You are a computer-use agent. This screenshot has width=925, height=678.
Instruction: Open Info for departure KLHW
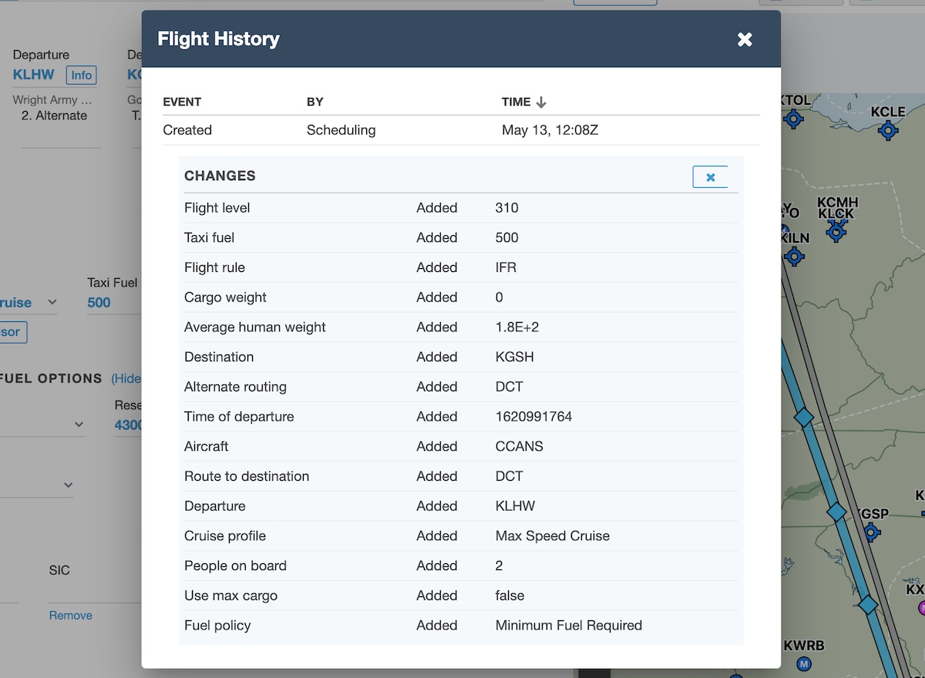(81, 75)
